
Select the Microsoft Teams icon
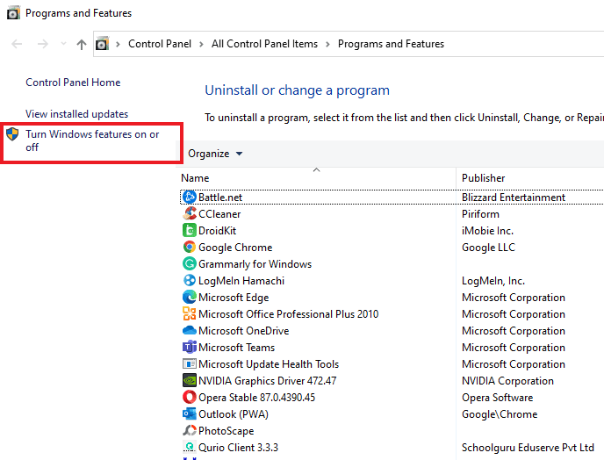(x=190, y=348)
